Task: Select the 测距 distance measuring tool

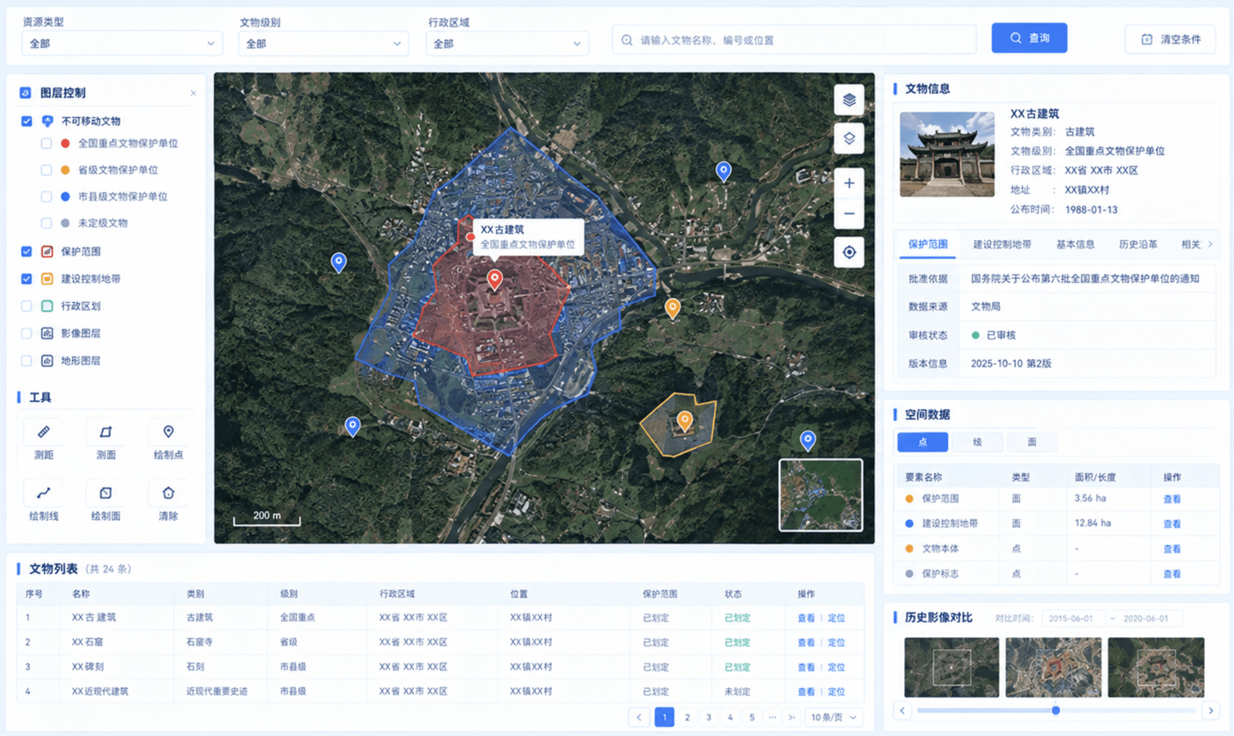Action: point(44,439)
